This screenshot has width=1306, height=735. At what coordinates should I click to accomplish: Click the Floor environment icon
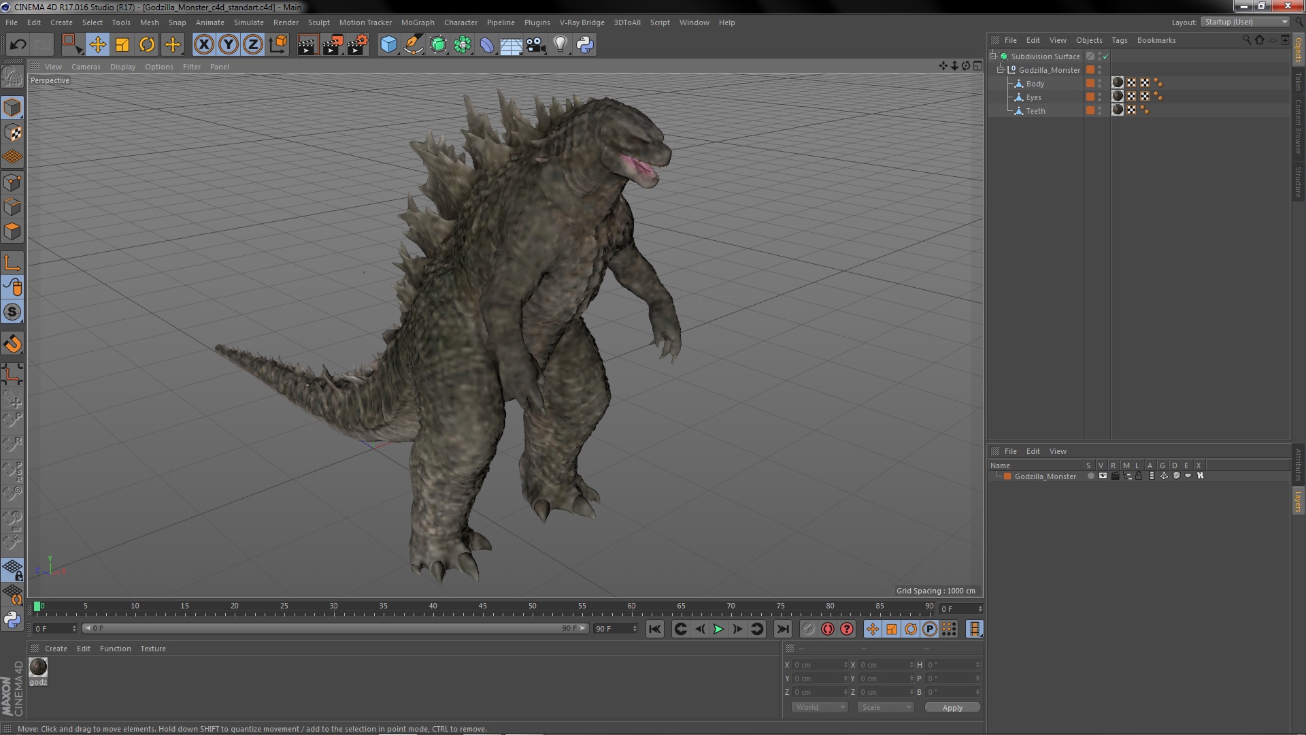click(511, 45)
